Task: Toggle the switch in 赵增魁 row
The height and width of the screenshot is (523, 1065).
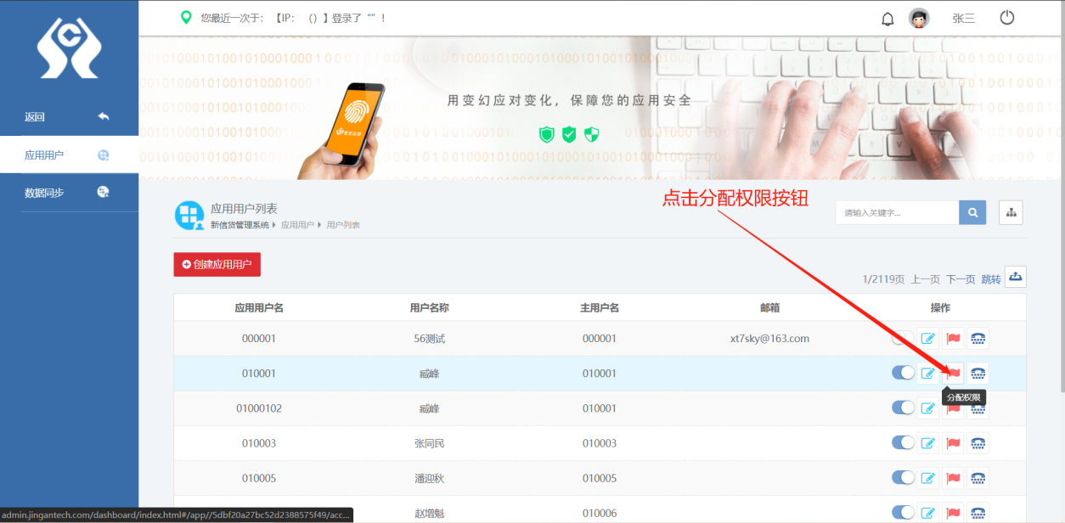Action: pos(903,513)
